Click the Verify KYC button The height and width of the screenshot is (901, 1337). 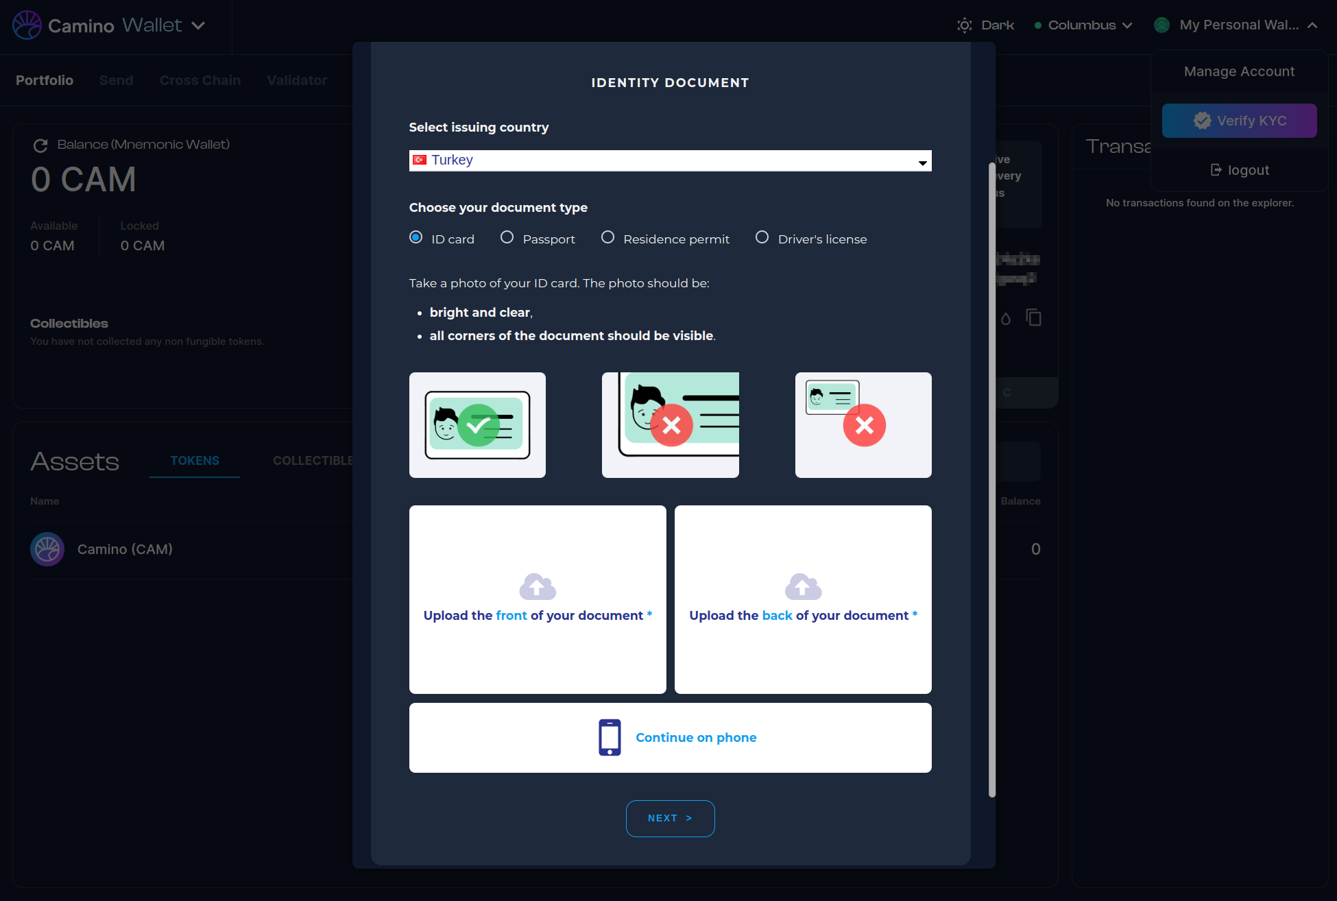(1239, 121)
